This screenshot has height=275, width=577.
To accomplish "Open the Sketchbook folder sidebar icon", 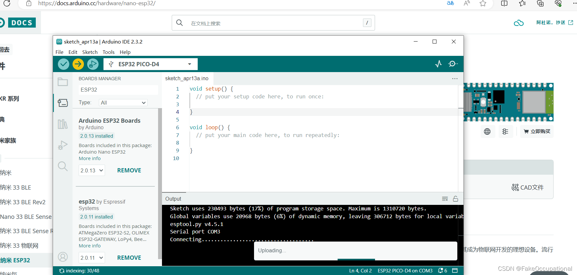I will pos(63,81).
